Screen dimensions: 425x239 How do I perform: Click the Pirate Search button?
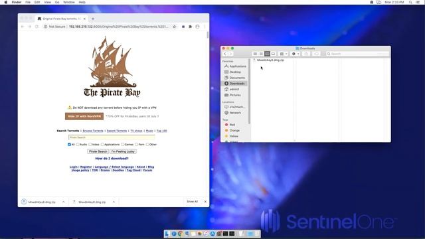pos(98,151)
